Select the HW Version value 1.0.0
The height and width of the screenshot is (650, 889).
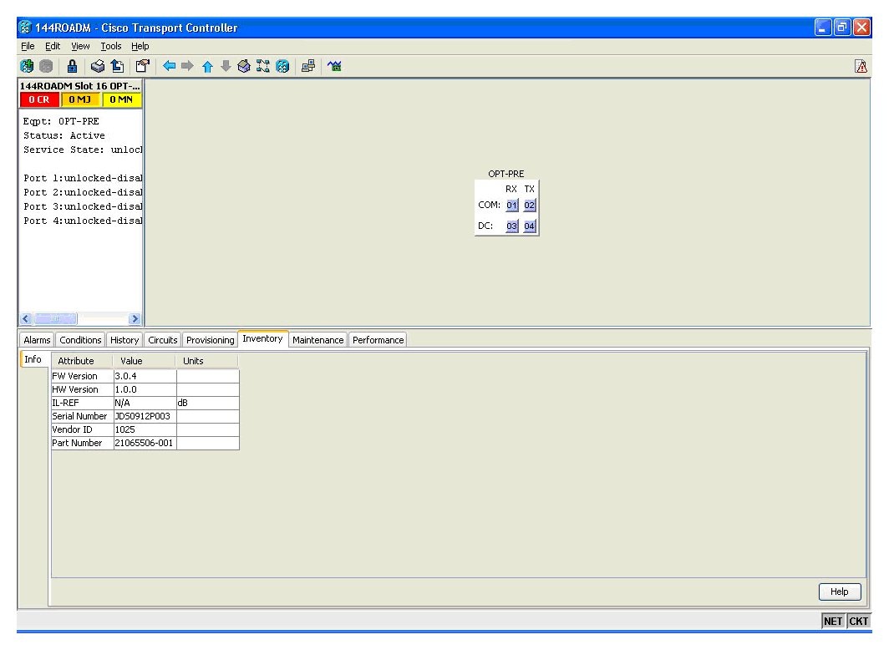(x=145, y=390)
